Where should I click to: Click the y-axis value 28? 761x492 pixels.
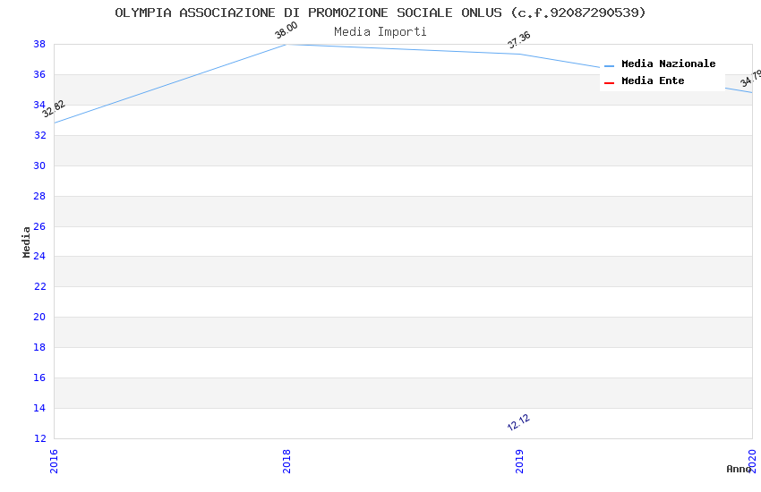(39, 196)
